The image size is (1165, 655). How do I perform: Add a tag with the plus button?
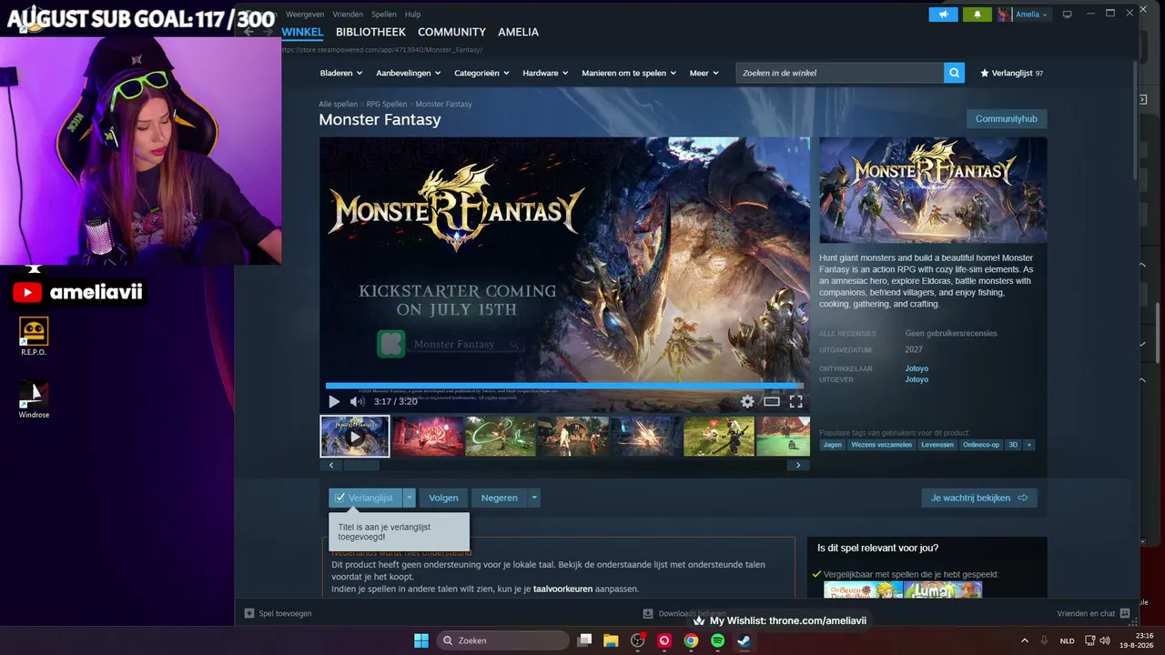click(x=1028, y=445)
